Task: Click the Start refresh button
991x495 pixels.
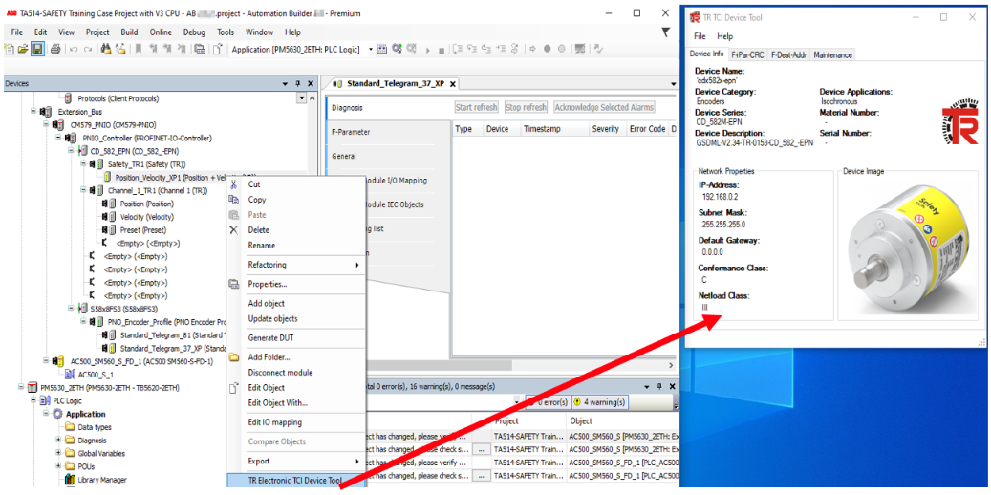Action: click(x=476, y=108)
